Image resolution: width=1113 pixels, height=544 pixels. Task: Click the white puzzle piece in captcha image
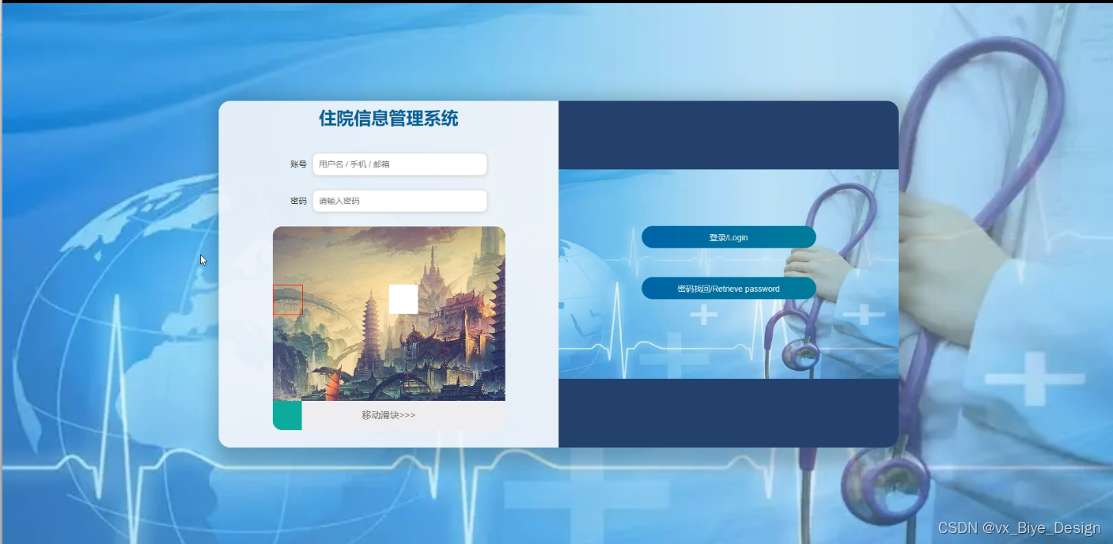403,299
